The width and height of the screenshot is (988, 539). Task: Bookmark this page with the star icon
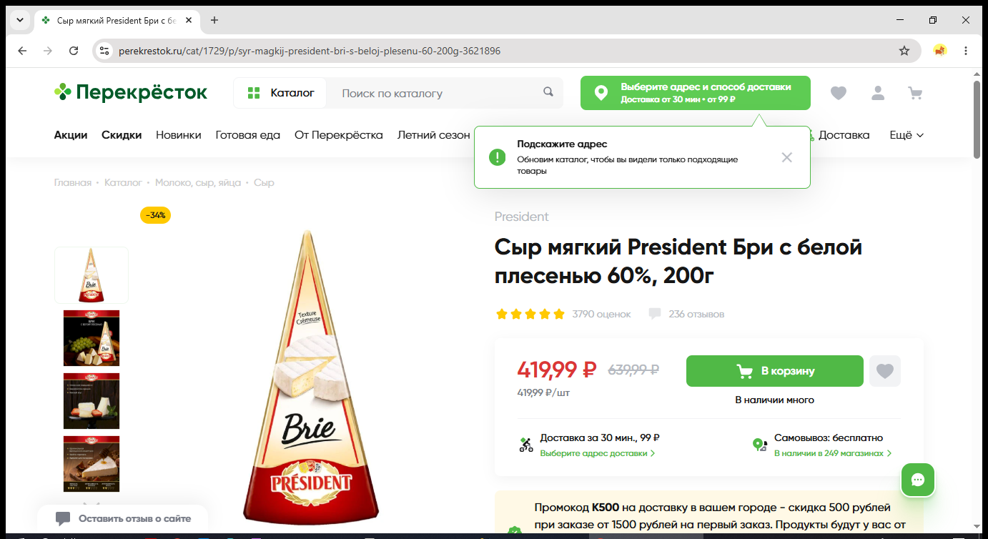click(x=904, y=51)
